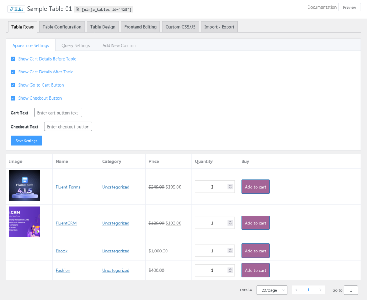
Task: Click inside the Cart Text input field
Action: tap(58, 112)
